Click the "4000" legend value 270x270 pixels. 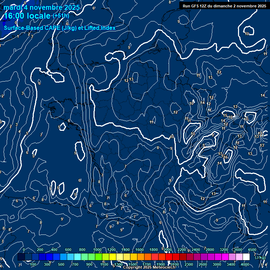(245, 264)
